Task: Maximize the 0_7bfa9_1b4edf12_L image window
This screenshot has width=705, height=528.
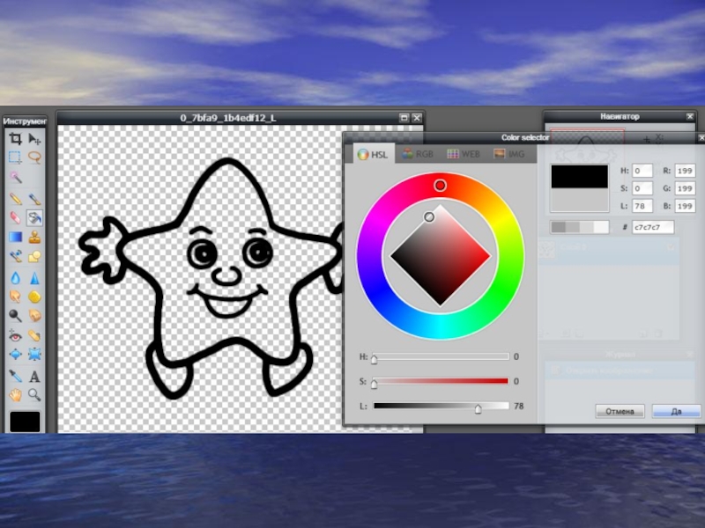Action: (404, 118)
